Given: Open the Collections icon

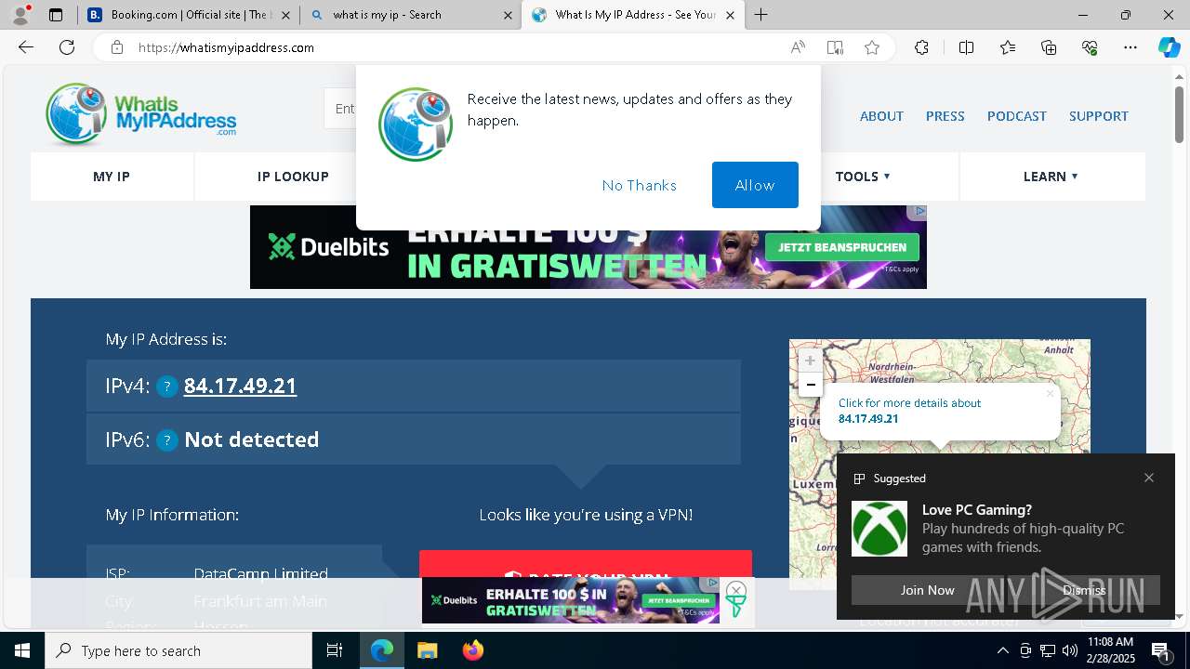Looking at the screenshot, I should [1049, 47].
